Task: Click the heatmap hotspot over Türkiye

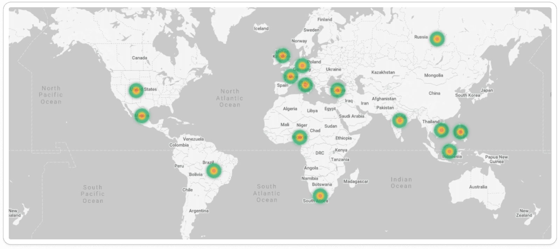Action: coord(337,90)
